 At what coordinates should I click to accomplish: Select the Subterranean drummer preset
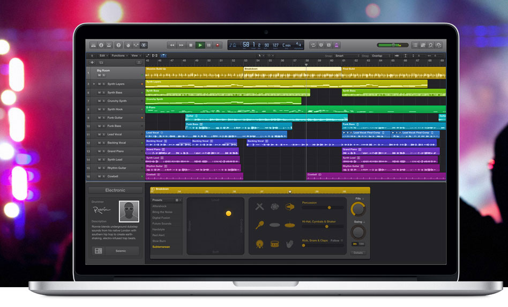coord(161,247)
